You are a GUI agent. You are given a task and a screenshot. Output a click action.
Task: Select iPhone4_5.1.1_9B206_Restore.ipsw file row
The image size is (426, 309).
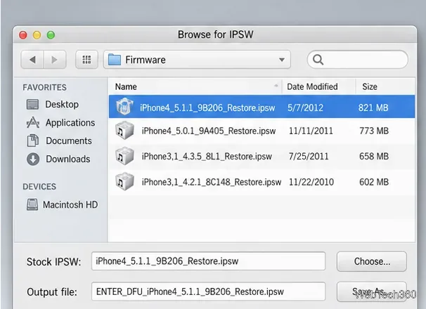pos(262,107)
